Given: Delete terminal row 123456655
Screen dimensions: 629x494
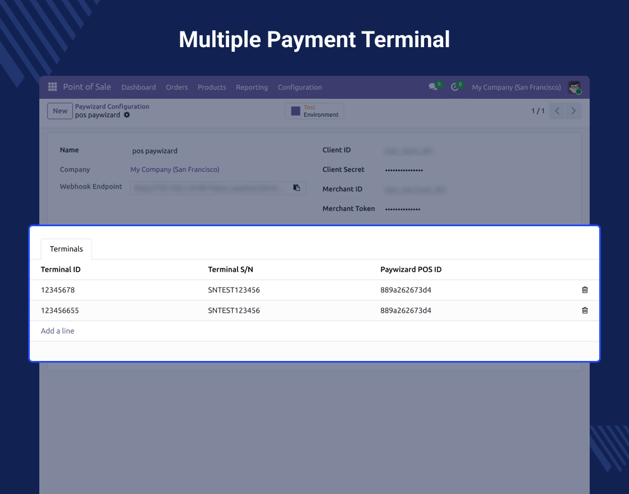Looking at the screenshot, I should [585, 310].
